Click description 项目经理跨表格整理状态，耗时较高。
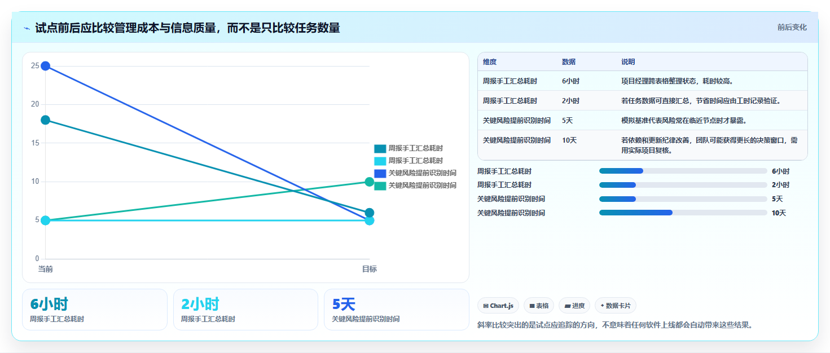Screen dimensions: 830x353 point(677,81)
